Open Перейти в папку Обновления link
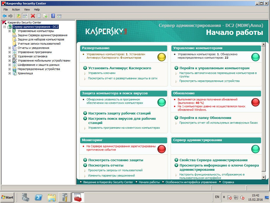Screen dimensions: 270x203 click(205, 118)
